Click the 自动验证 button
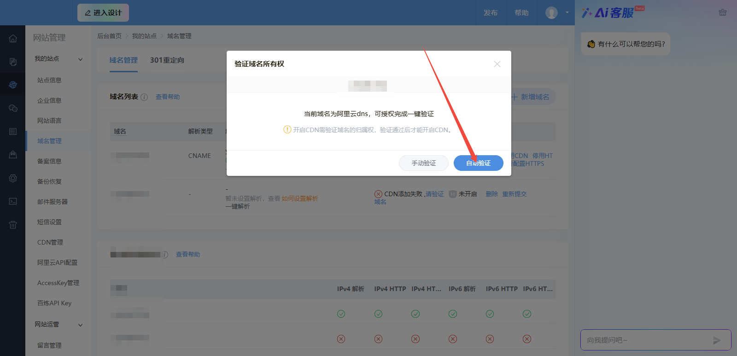The image size is (737, 356). click(478, 163)
